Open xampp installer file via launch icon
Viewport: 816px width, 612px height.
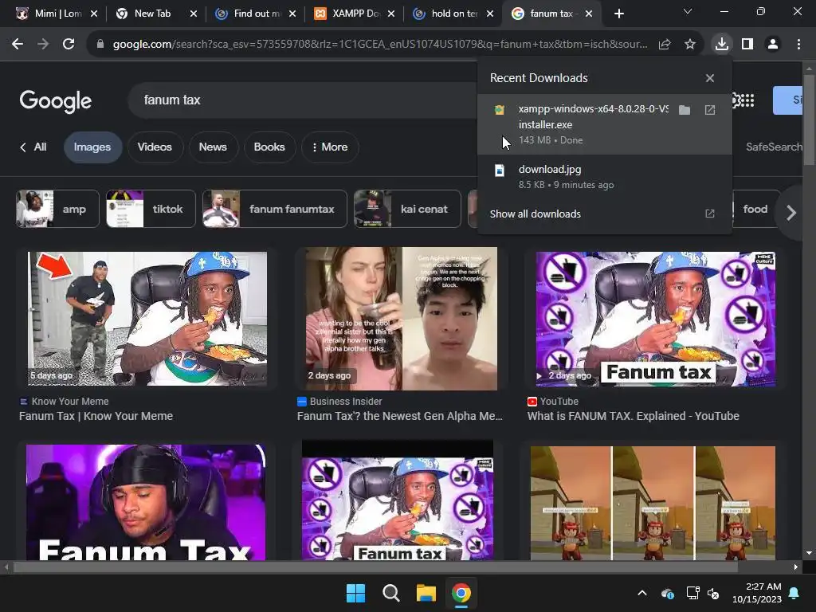(x=710, y=110)
